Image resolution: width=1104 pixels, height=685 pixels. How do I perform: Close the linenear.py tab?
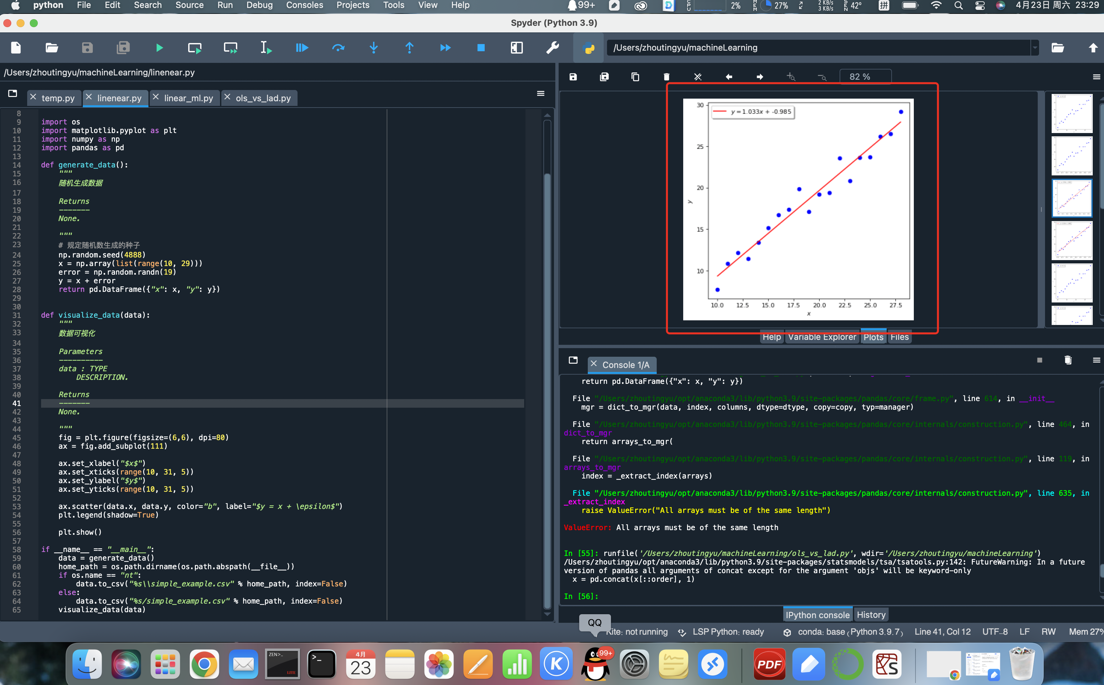coord(89,97)
